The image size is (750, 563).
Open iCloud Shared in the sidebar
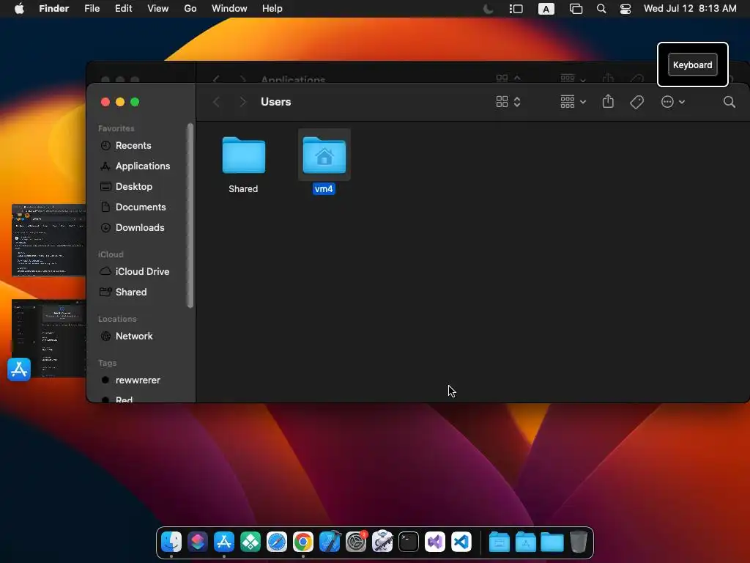tap(130, 292)
